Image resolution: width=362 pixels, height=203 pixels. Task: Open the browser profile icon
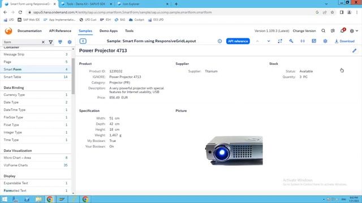[350, 12]
